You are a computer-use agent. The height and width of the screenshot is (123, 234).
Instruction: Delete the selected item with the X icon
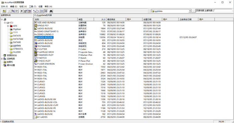point(22,11)
